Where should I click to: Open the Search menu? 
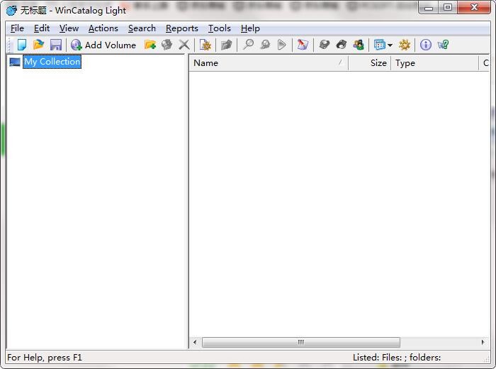click(142, 28)
